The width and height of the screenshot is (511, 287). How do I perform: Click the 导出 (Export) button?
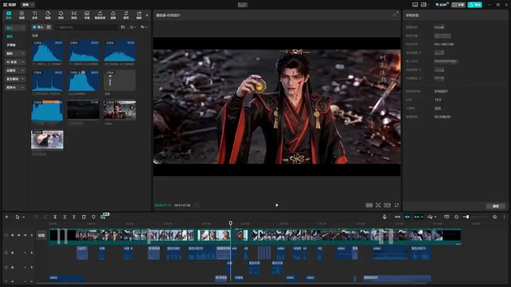pyautogui.click(x=475, y=5)
